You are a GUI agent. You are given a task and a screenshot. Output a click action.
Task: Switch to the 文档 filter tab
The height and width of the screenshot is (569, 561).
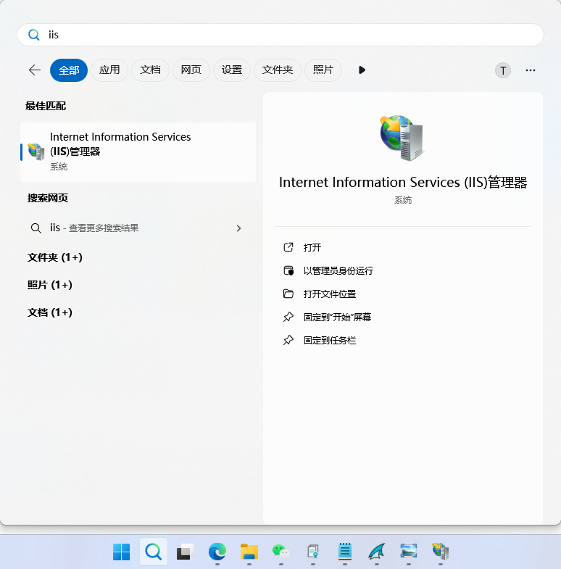coord(150,70)
